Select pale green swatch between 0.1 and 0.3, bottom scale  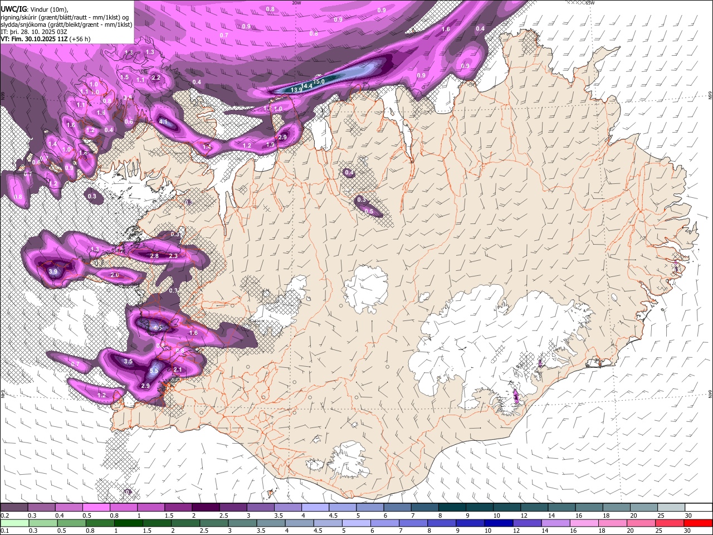tap(14, 523)
